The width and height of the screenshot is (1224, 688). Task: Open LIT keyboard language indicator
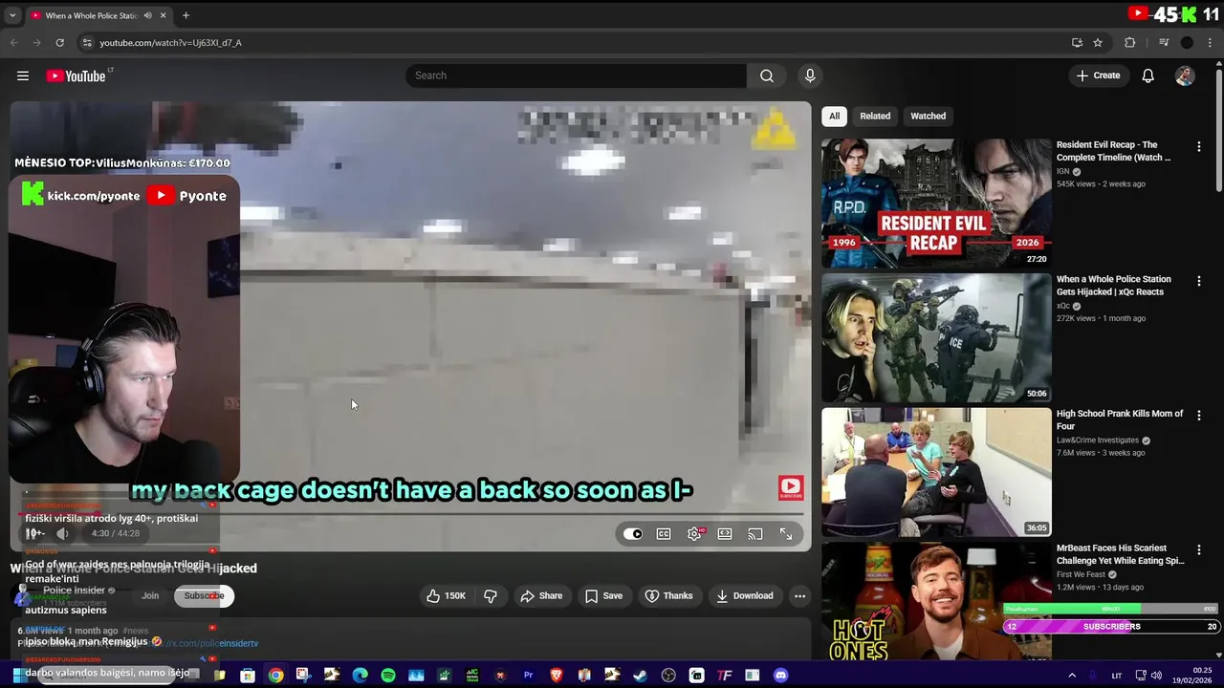click(x=1116, y=676)
